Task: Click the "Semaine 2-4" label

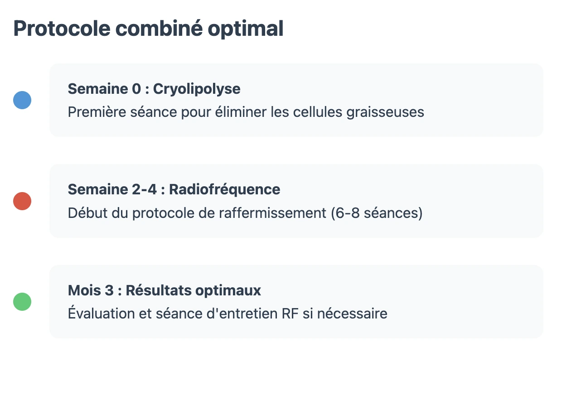Action: click(111, 189)
